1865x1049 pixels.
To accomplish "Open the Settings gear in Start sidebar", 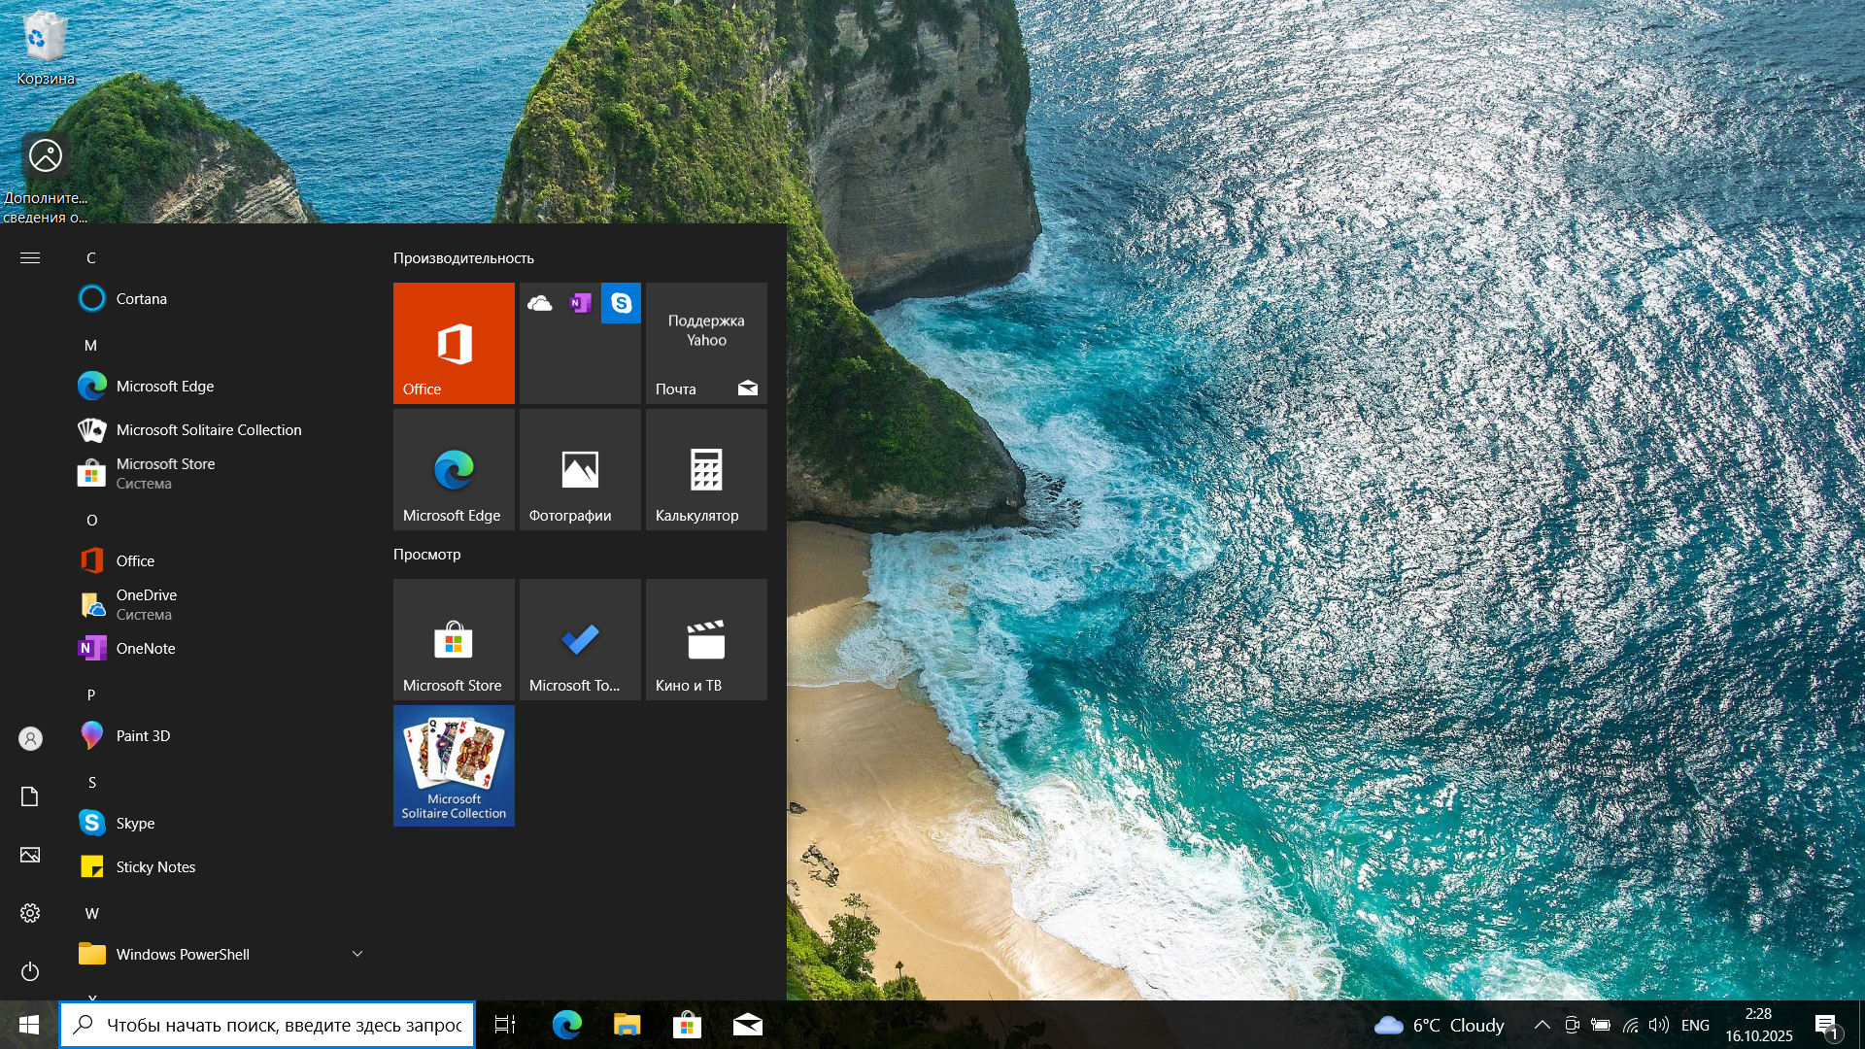I will pos(30,913).
